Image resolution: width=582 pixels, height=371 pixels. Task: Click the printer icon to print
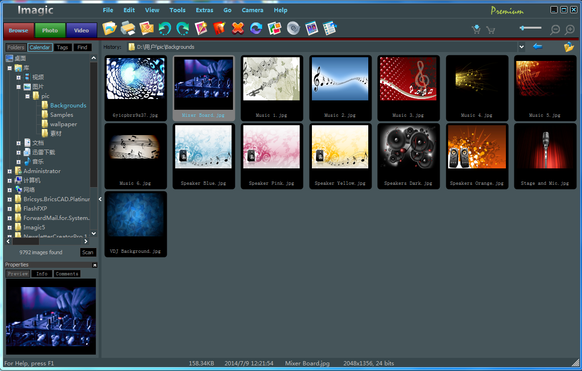point(128,29)
